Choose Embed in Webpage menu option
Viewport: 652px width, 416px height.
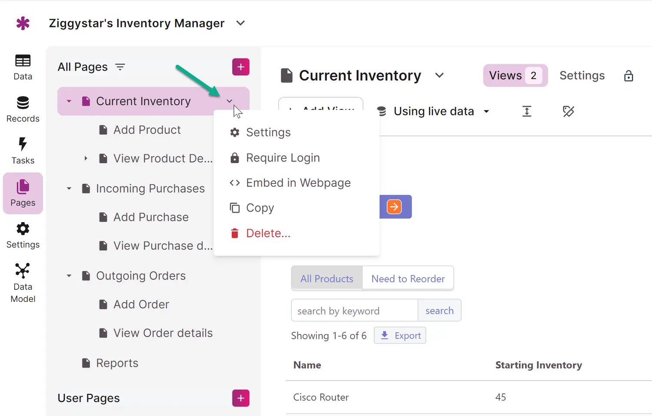click(298, 183)
